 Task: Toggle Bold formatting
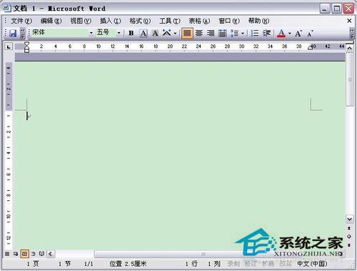pyautogui.click(x=131, y=33)
